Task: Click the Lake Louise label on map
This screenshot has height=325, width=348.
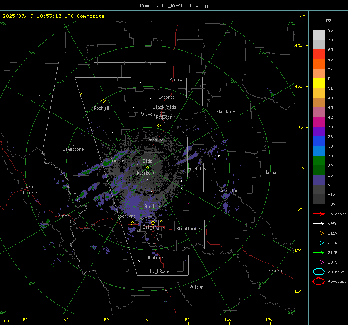Action: 30,190
